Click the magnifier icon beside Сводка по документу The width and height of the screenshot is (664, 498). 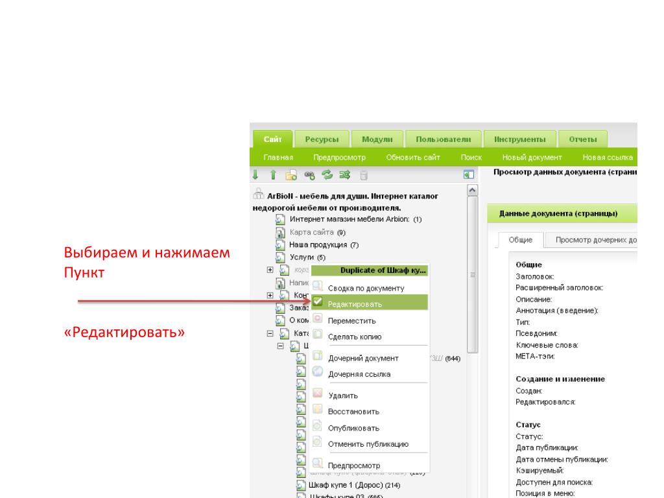[318, 286]
